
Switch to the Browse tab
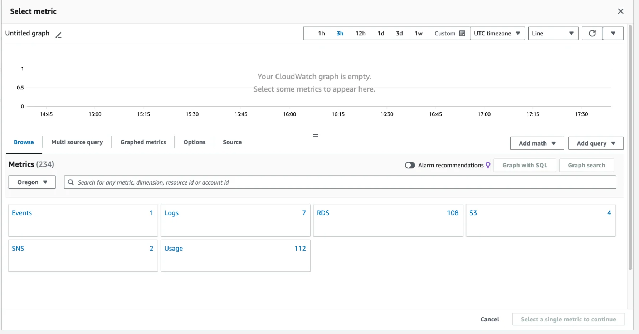click(x=24, y=142)
